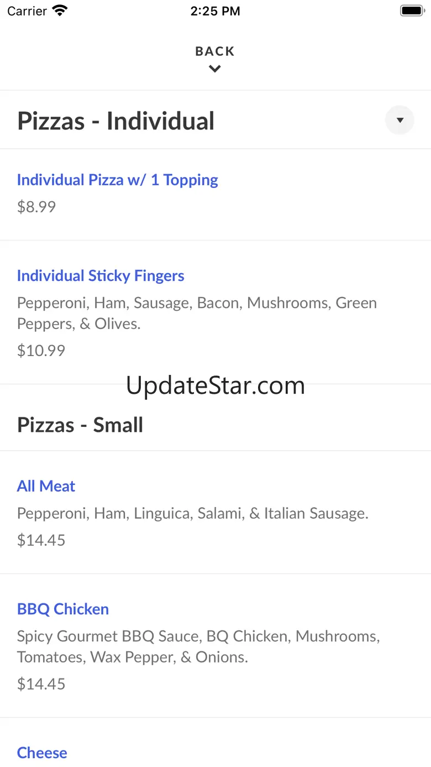Tap the Pizzas - Individual section heading
The height and width of the screenshot is (767, 431).
point(116,121)
